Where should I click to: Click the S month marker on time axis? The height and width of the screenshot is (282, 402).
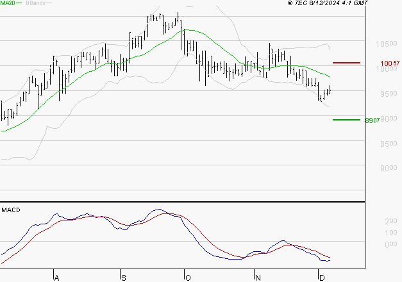[124, 278]
